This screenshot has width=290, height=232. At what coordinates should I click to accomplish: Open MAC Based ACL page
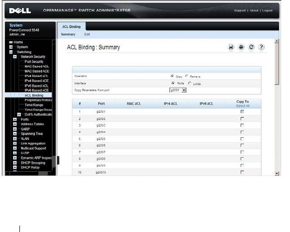coord(37,66)
